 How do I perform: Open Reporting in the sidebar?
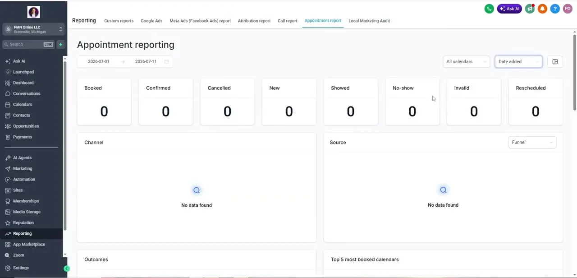coord(31,234)
